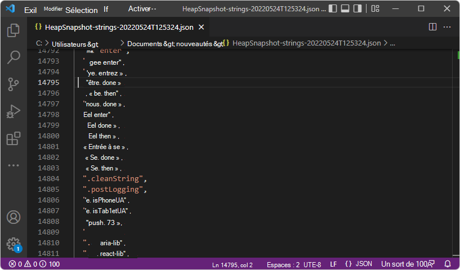Click line number 14804 in the gutter
460x270 pixels.
pos(48,178)
